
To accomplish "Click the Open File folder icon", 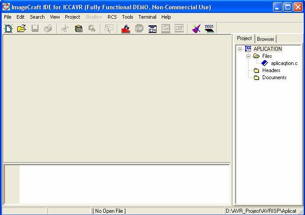I will pyautogui.click(x=21, y=28).
